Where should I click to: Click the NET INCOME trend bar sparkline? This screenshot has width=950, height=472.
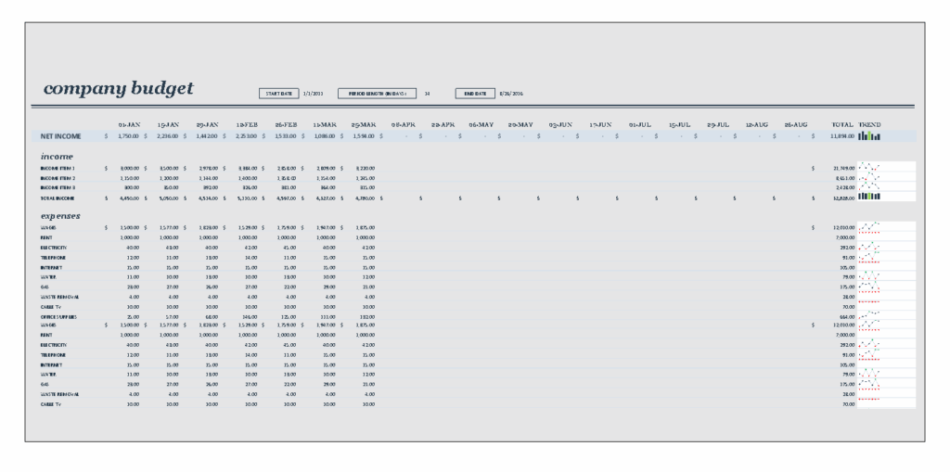868,136
